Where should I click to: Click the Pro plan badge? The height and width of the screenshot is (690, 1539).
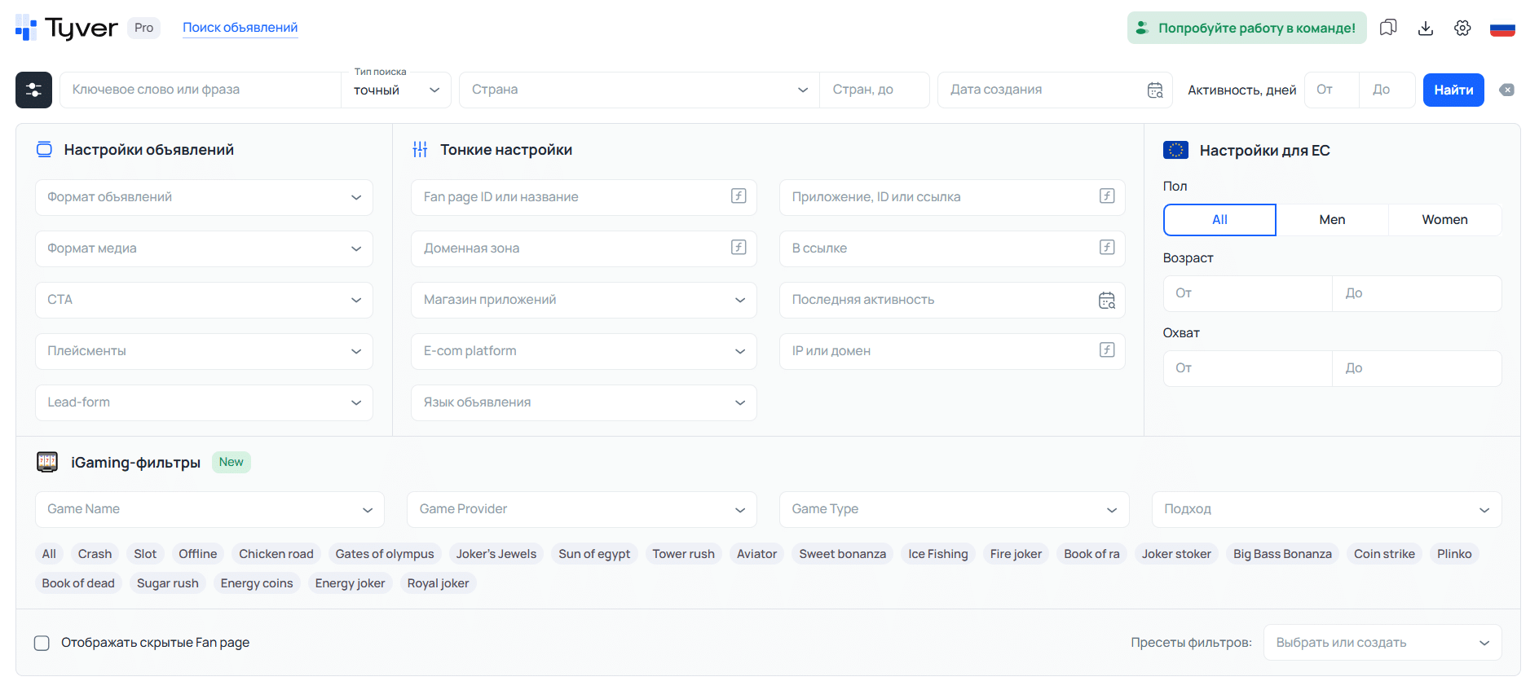pos(144,28)
